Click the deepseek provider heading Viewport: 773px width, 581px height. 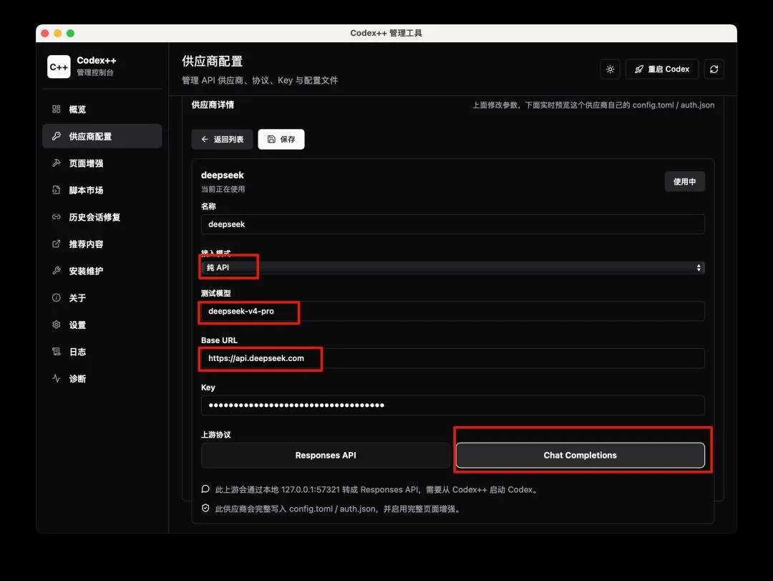tap(223, 176)
